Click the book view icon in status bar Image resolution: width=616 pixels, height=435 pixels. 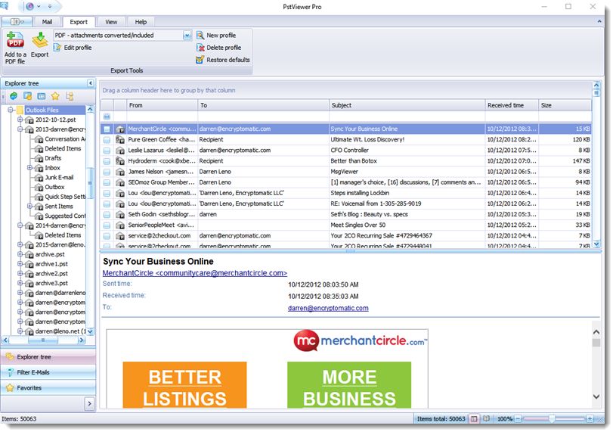click(486, 419)
